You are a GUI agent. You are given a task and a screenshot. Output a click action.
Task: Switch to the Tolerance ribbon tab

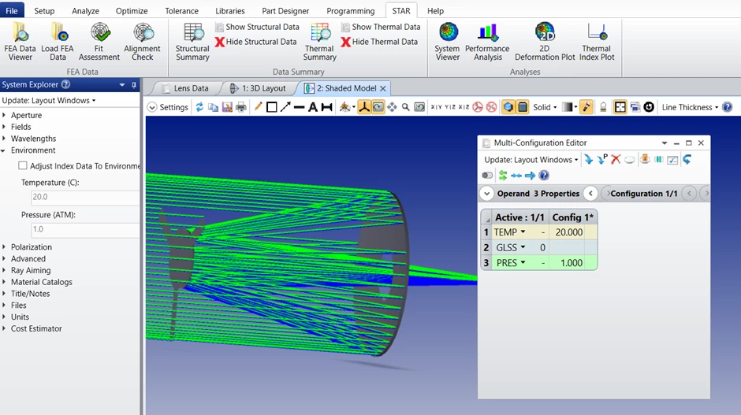point(181,10)
